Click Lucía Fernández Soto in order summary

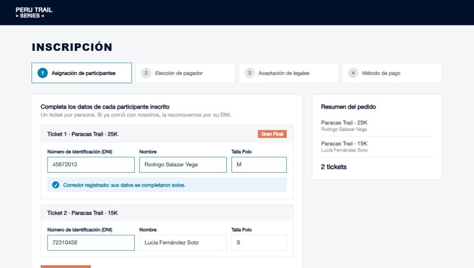[x=344, y=150]
